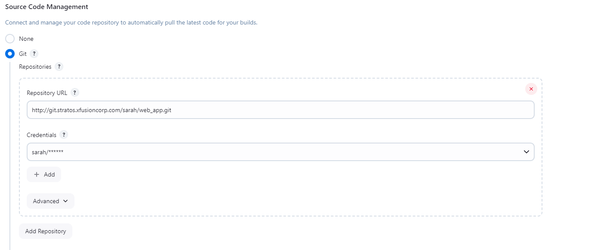Click the "None" option label
The height and width of the screenshot is (250, 604).
pos(26,39)
